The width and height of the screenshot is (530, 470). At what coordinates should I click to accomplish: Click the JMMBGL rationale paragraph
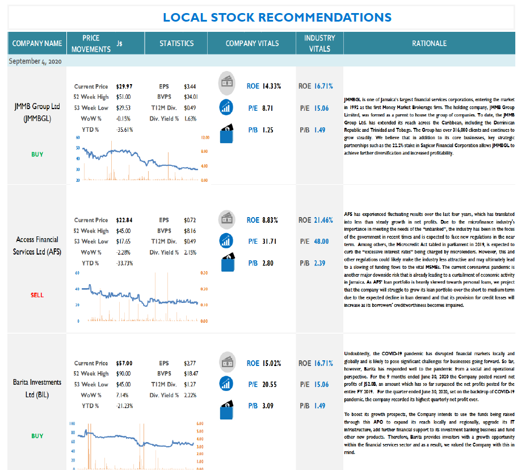429,126
